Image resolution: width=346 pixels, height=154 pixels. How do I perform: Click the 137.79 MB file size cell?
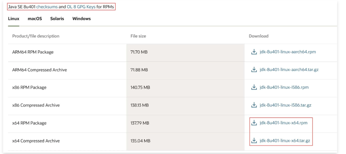pos(140,123)
